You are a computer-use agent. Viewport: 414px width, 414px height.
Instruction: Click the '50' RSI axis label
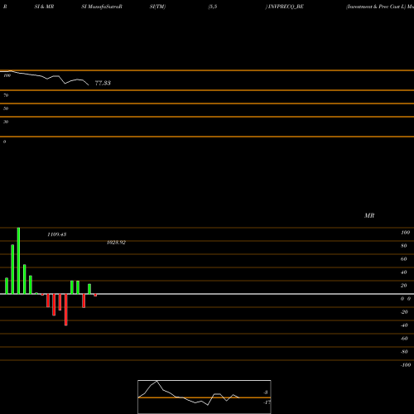[6, 108]
